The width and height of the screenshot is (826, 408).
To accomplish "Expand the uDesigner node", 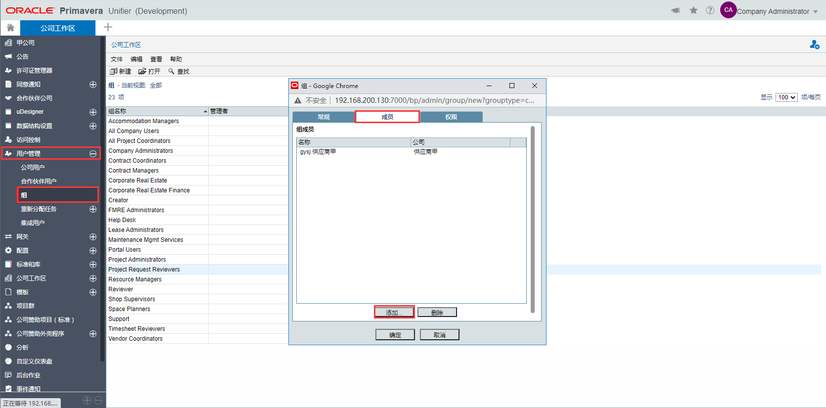I will click(x=92, y=112).
